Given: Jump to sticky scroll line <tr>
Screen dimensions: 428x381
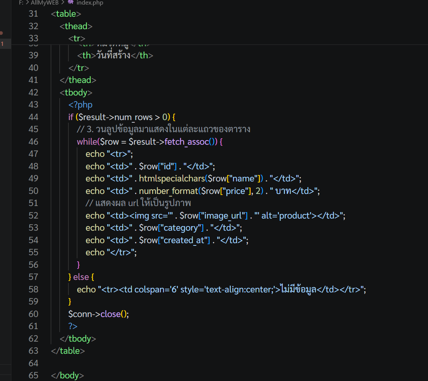Looking at the screenshot, I should (x=77, y=39).
